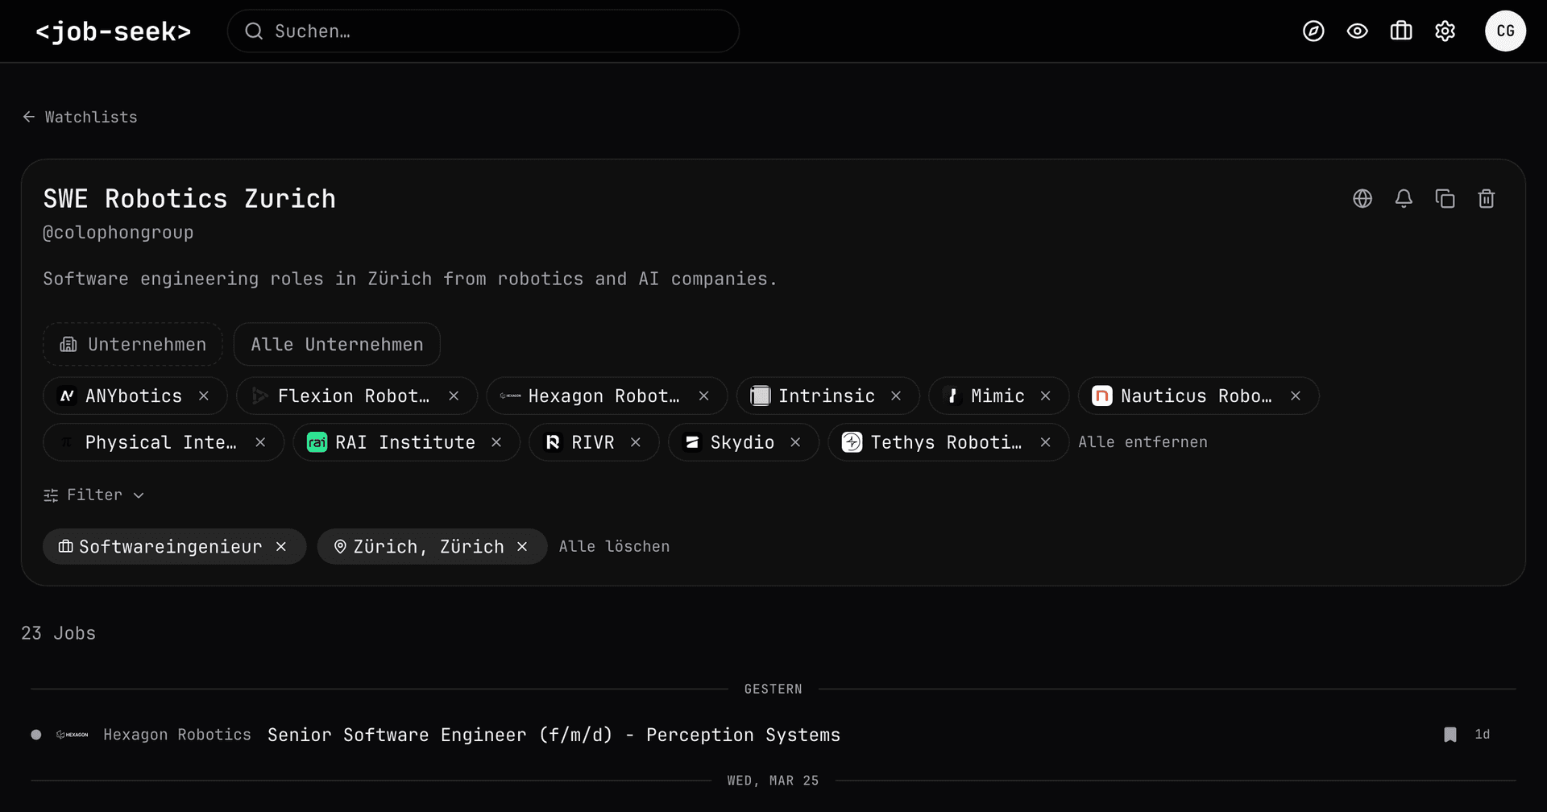Remove ANYbotics company chip
The width and height of the screenshot is (1547, 812).
click(204, 396)
